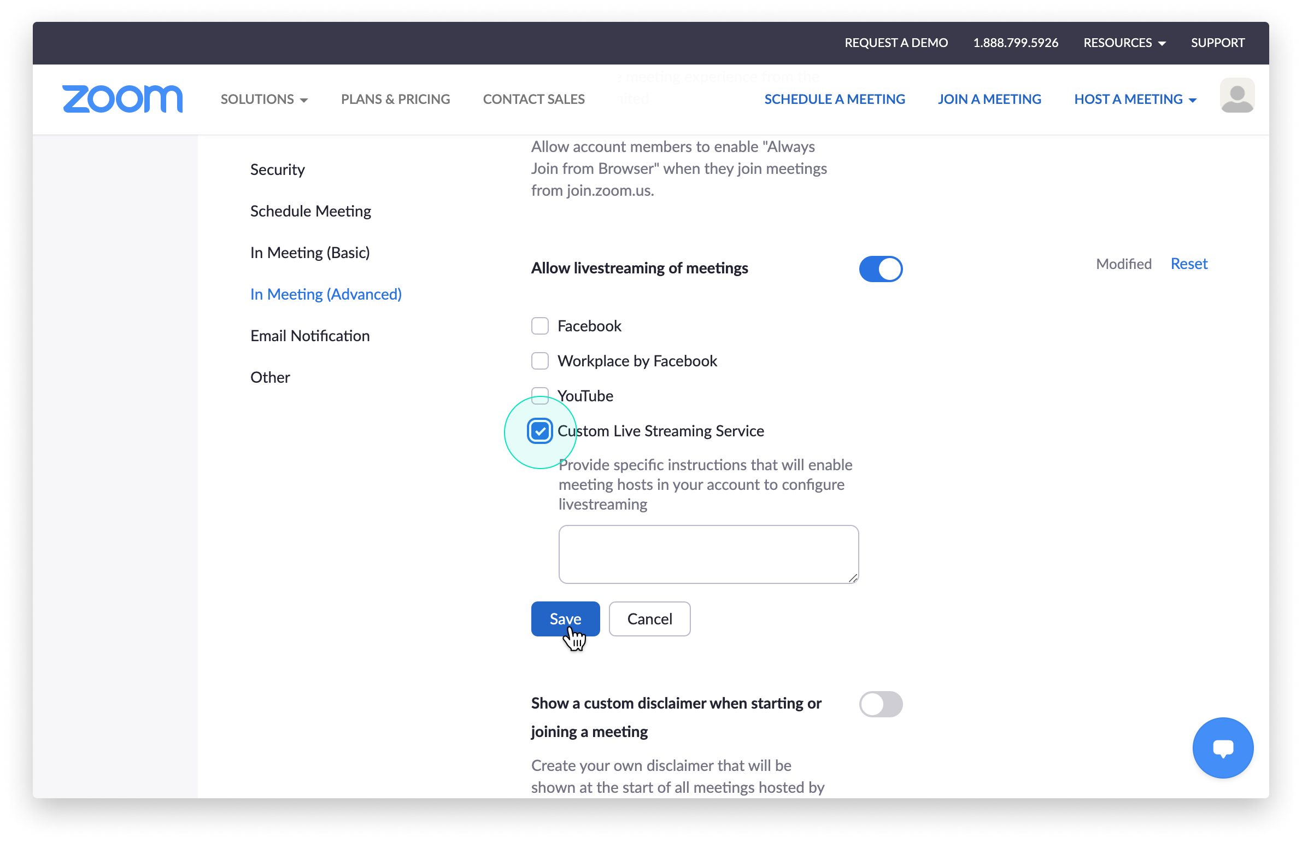Open the Other settings section
This screenshot has width=1302, height=842.
270,377
